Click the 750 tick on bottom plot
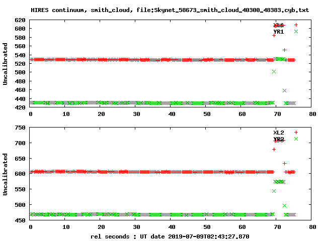The image size is (322, 241). pyautogui.click(x=20, y=128)
